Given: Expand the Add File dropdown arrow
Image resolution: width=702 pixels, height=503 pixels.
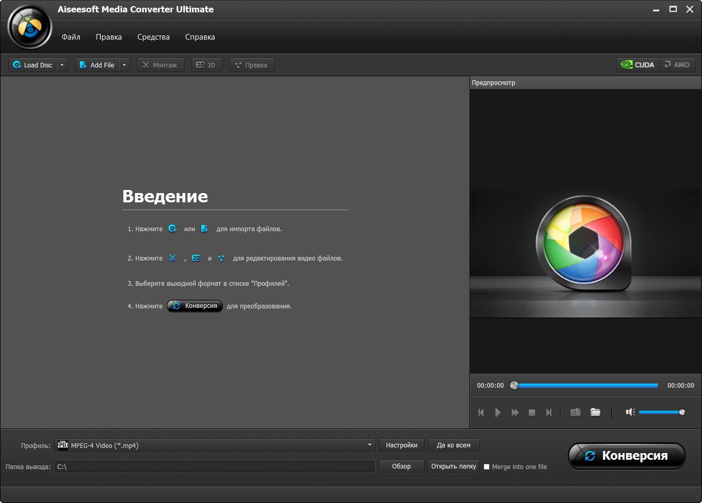Looking at the screenshot, I should [x=125, y=65].
